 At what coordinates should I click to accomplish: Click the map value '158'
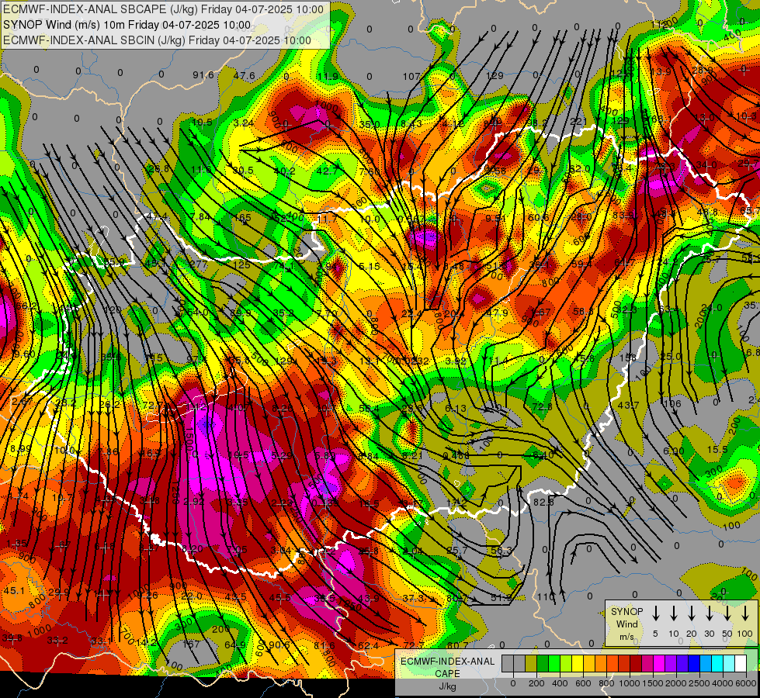point(628,358)
